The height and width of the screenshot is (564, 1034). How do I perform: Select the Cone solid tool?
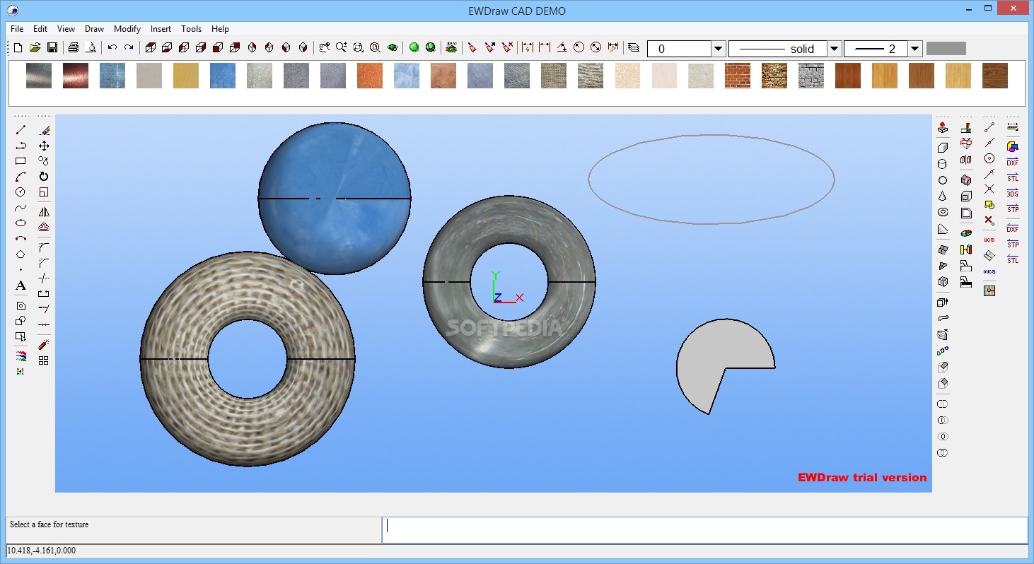pyautogui.click(x=943, y=196)
